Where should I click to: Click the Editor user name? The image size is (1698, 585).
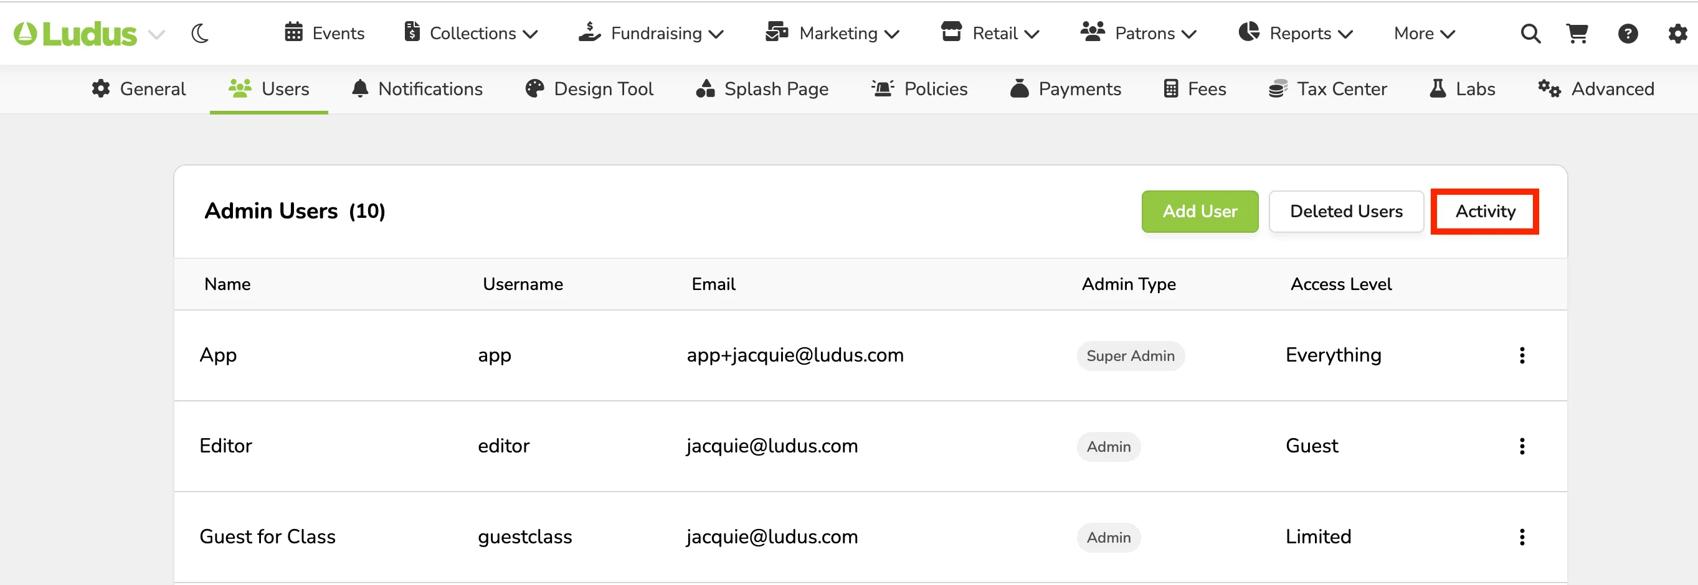click(x=225, y=446)
